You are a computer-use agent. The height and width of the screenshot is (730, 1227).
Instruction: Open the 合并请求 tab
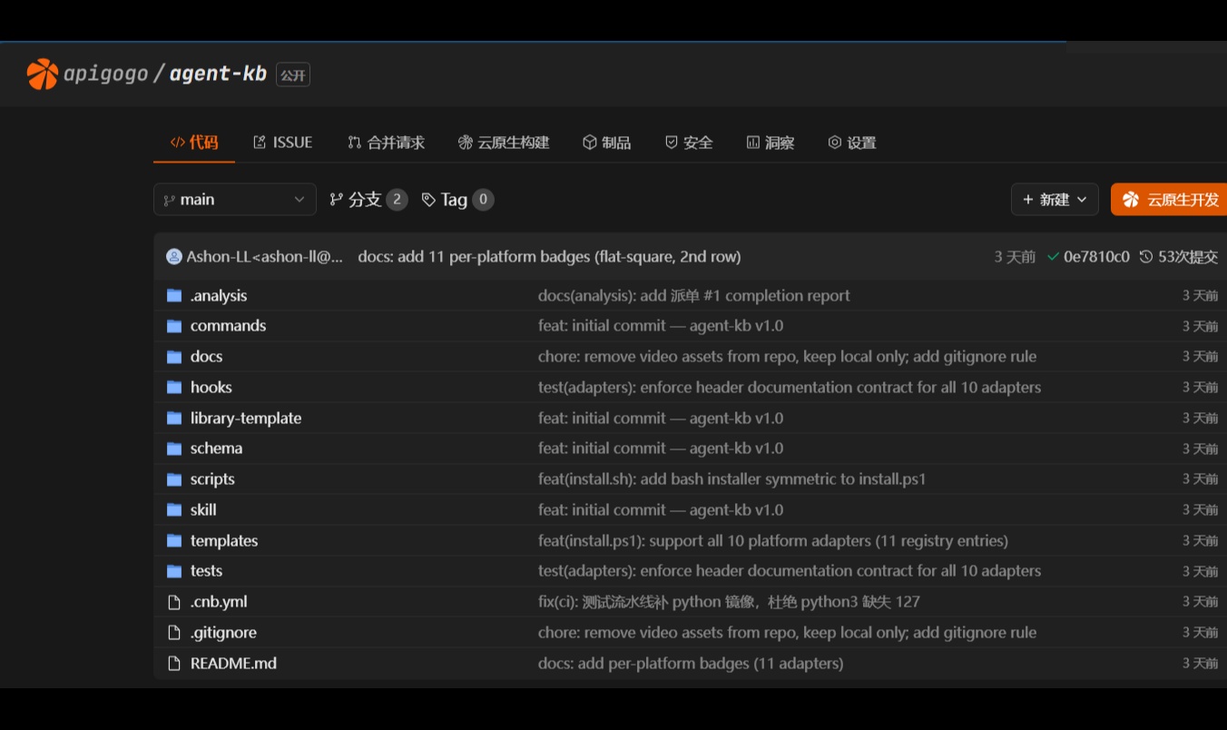pos(386,143)
